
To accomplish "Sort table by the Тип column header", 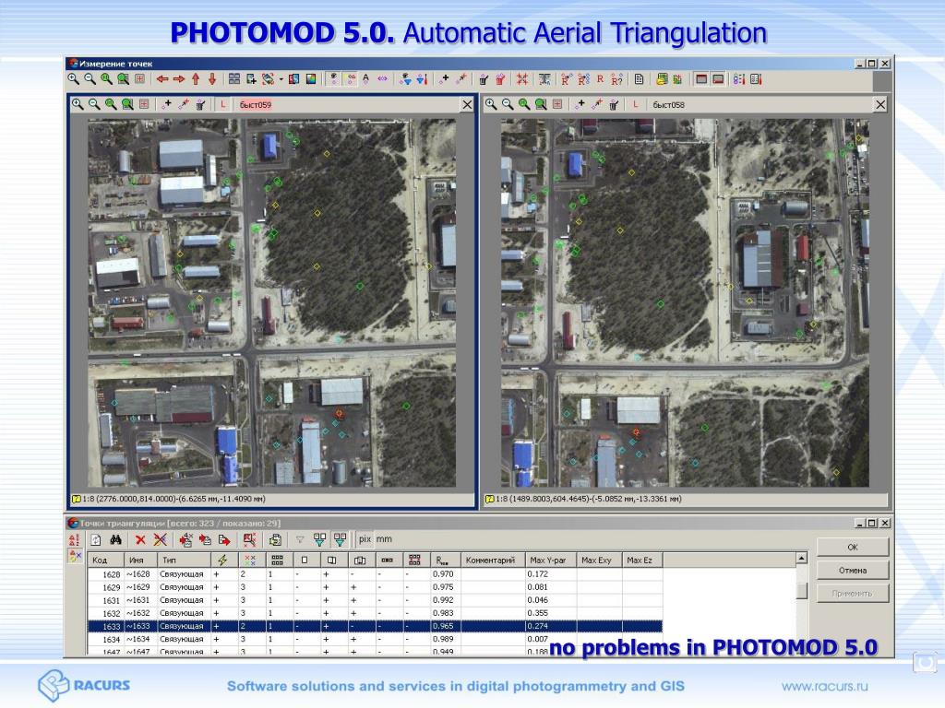I will pos(184,560).
